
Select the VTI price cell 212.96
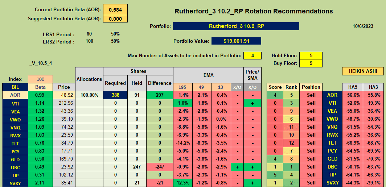(x=64, y=103)
